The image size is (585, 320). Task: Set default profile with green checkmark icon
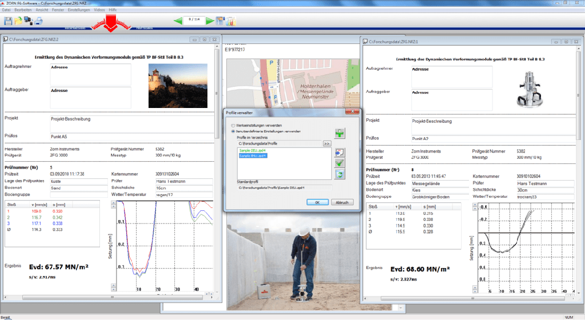point(339,163)
